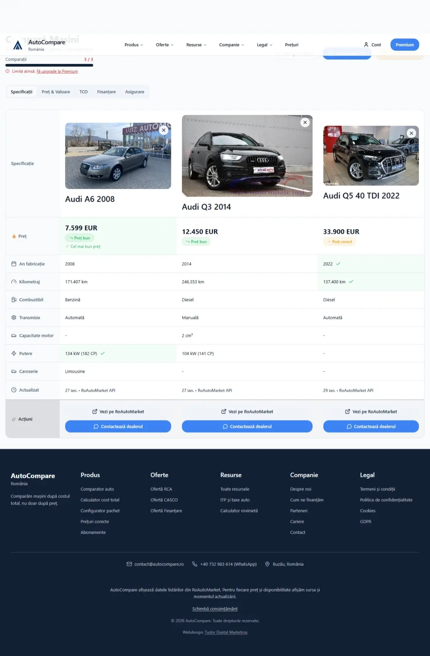The width and height of the screenshot is (430, 656).
Task: Open the Audi A6 2008 photo
Action: [118, 156]
